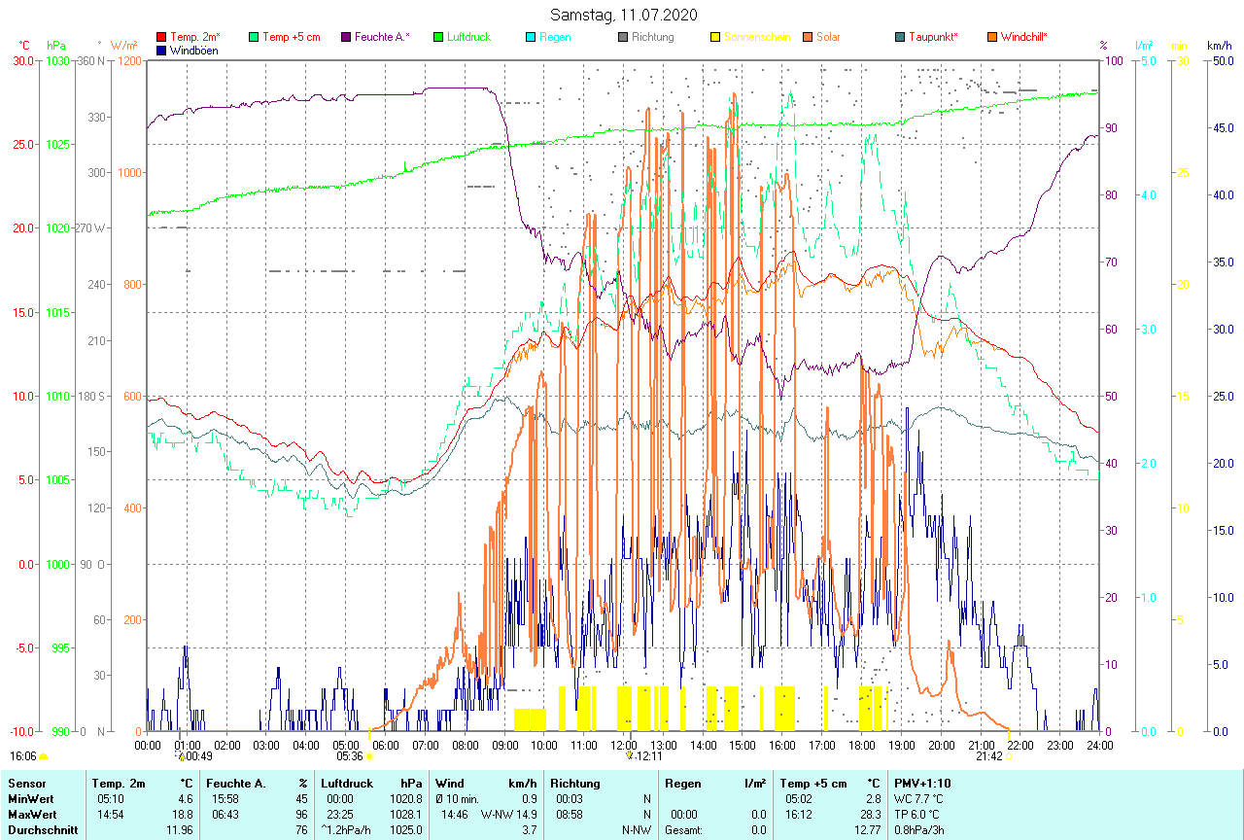
Task: Click the Temp. 2m table column header
Action: pyautogui.click(x=119, y=783)
